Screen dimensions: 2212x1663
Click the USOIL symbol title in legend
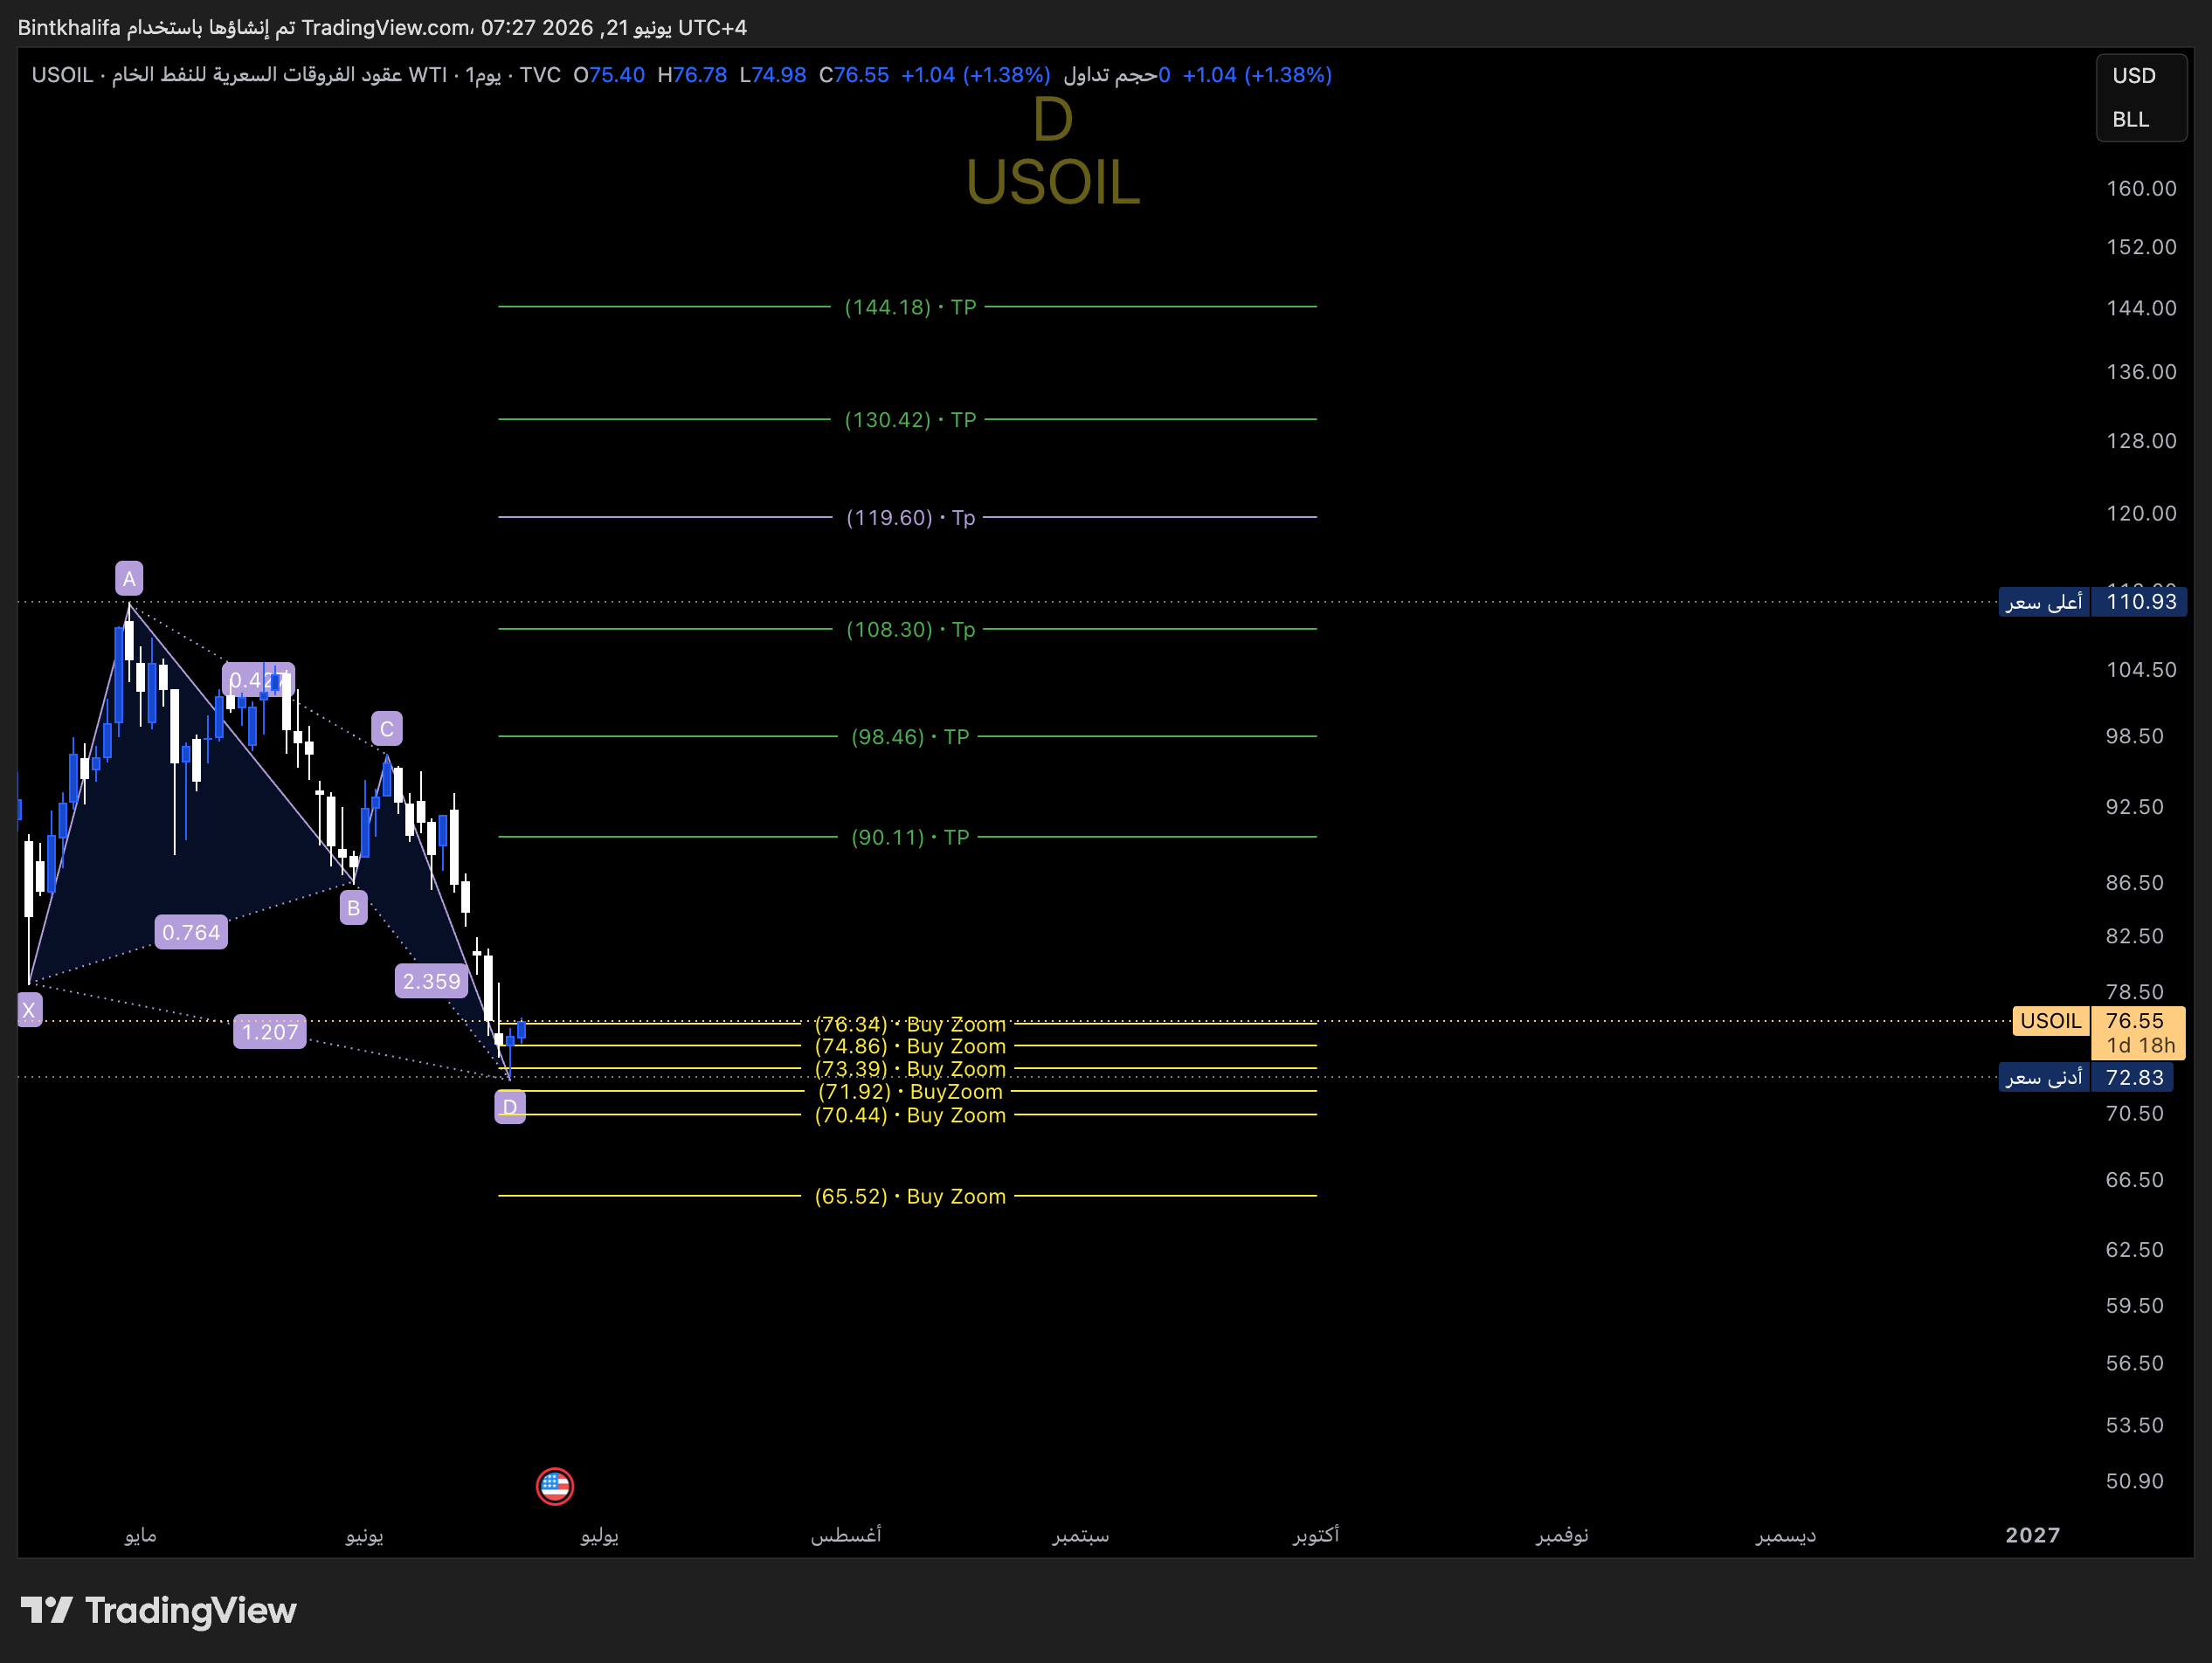(62, 75)
